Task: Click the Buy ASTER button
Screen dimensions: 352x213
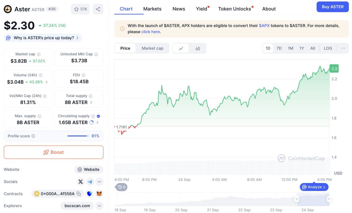Action: pyautogui.click(x=332, y=7)
